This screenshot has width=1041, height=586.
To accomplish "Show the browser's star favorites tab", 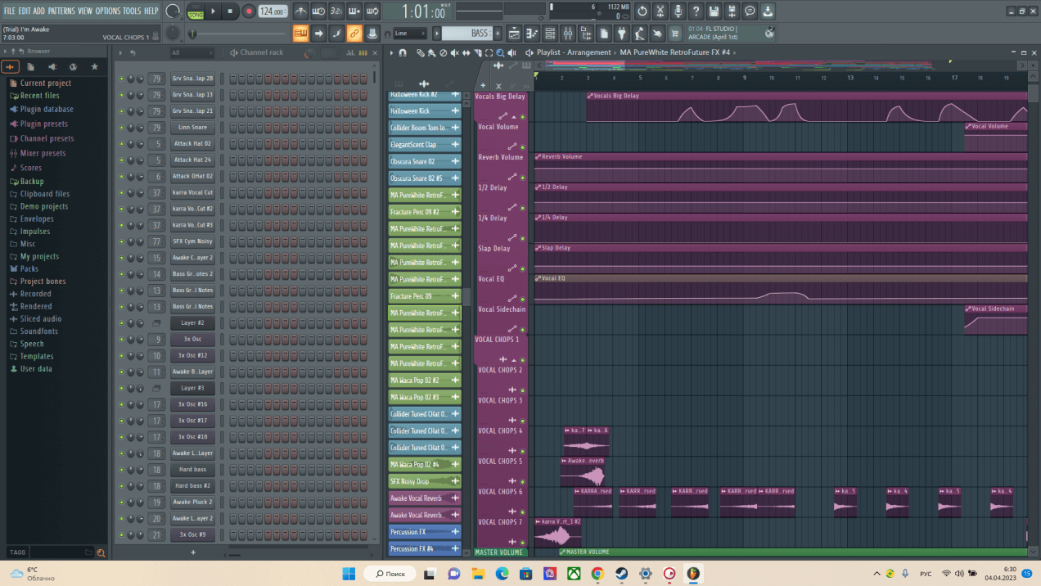I will pyautogui.click(x=94, y=66).
